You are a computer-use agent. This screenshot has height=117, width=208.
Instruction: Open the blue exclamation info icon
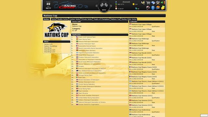[x=153, y=8]
